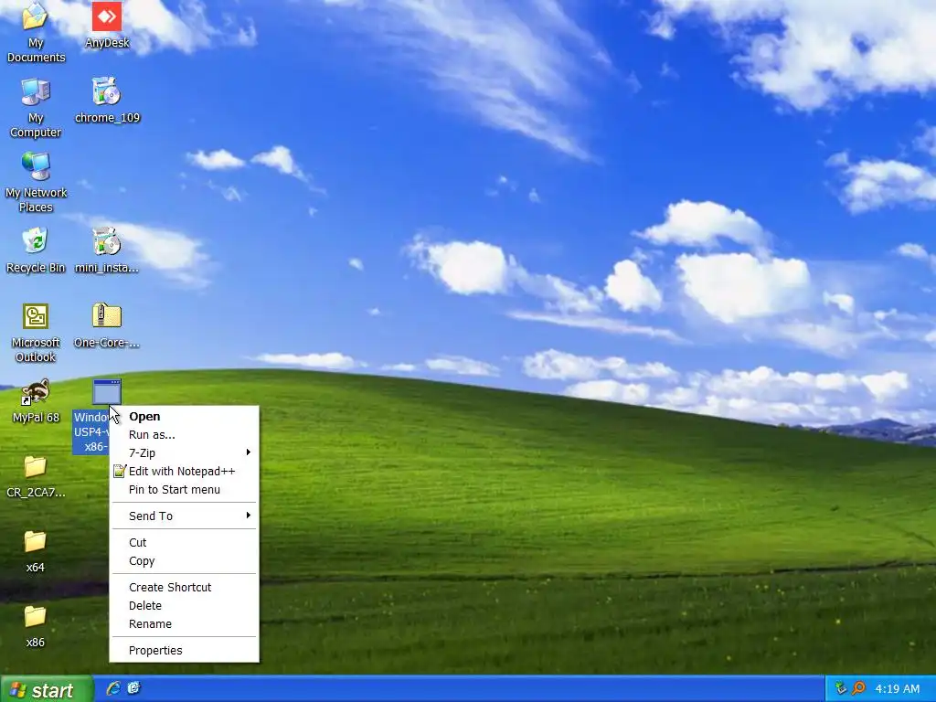This screenshot has height=702, width=936.
Task: Choose Pin to Start menu
Action: (184, 490)
